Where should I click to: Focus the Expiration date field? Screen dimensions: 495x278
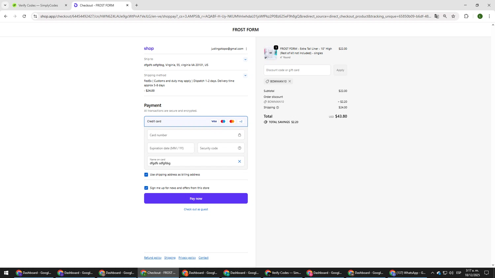click(x=171, y=148)
